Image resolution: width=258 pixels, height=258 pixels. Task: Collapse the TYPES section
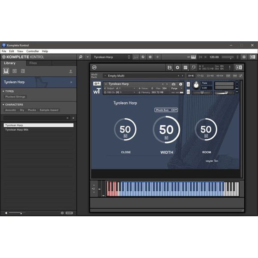coord(3,91)
